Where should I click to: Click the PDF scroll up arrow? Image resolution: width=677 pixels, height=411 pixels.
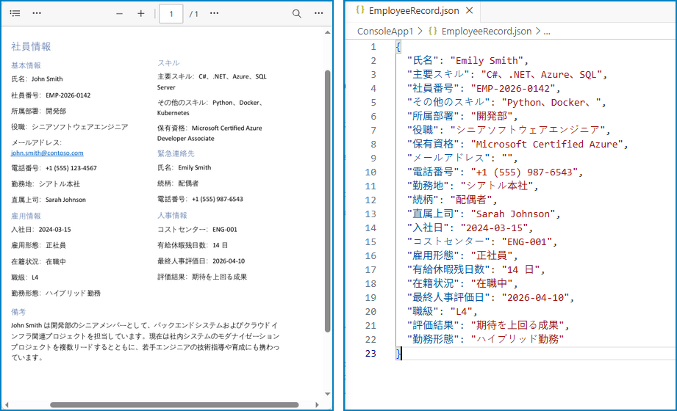click(327, 32)
